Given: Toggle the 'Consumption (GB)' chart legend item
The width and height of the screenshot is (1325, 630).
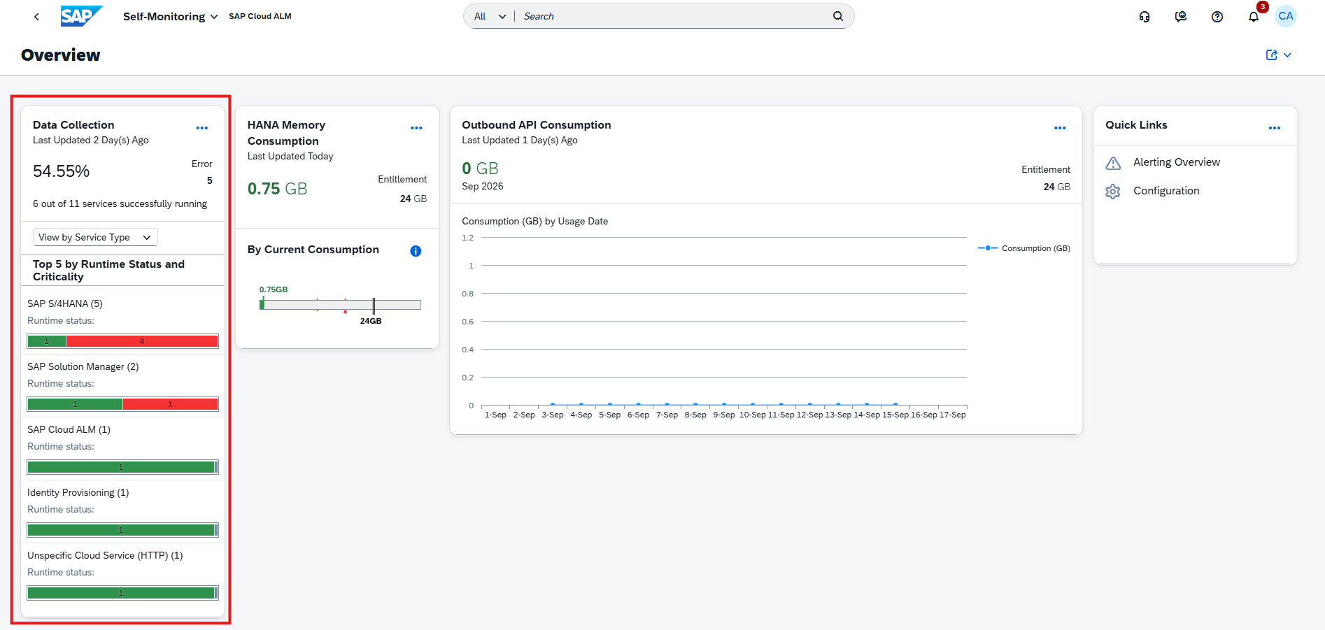Looking at the screenshot, I should [1024, 248].
